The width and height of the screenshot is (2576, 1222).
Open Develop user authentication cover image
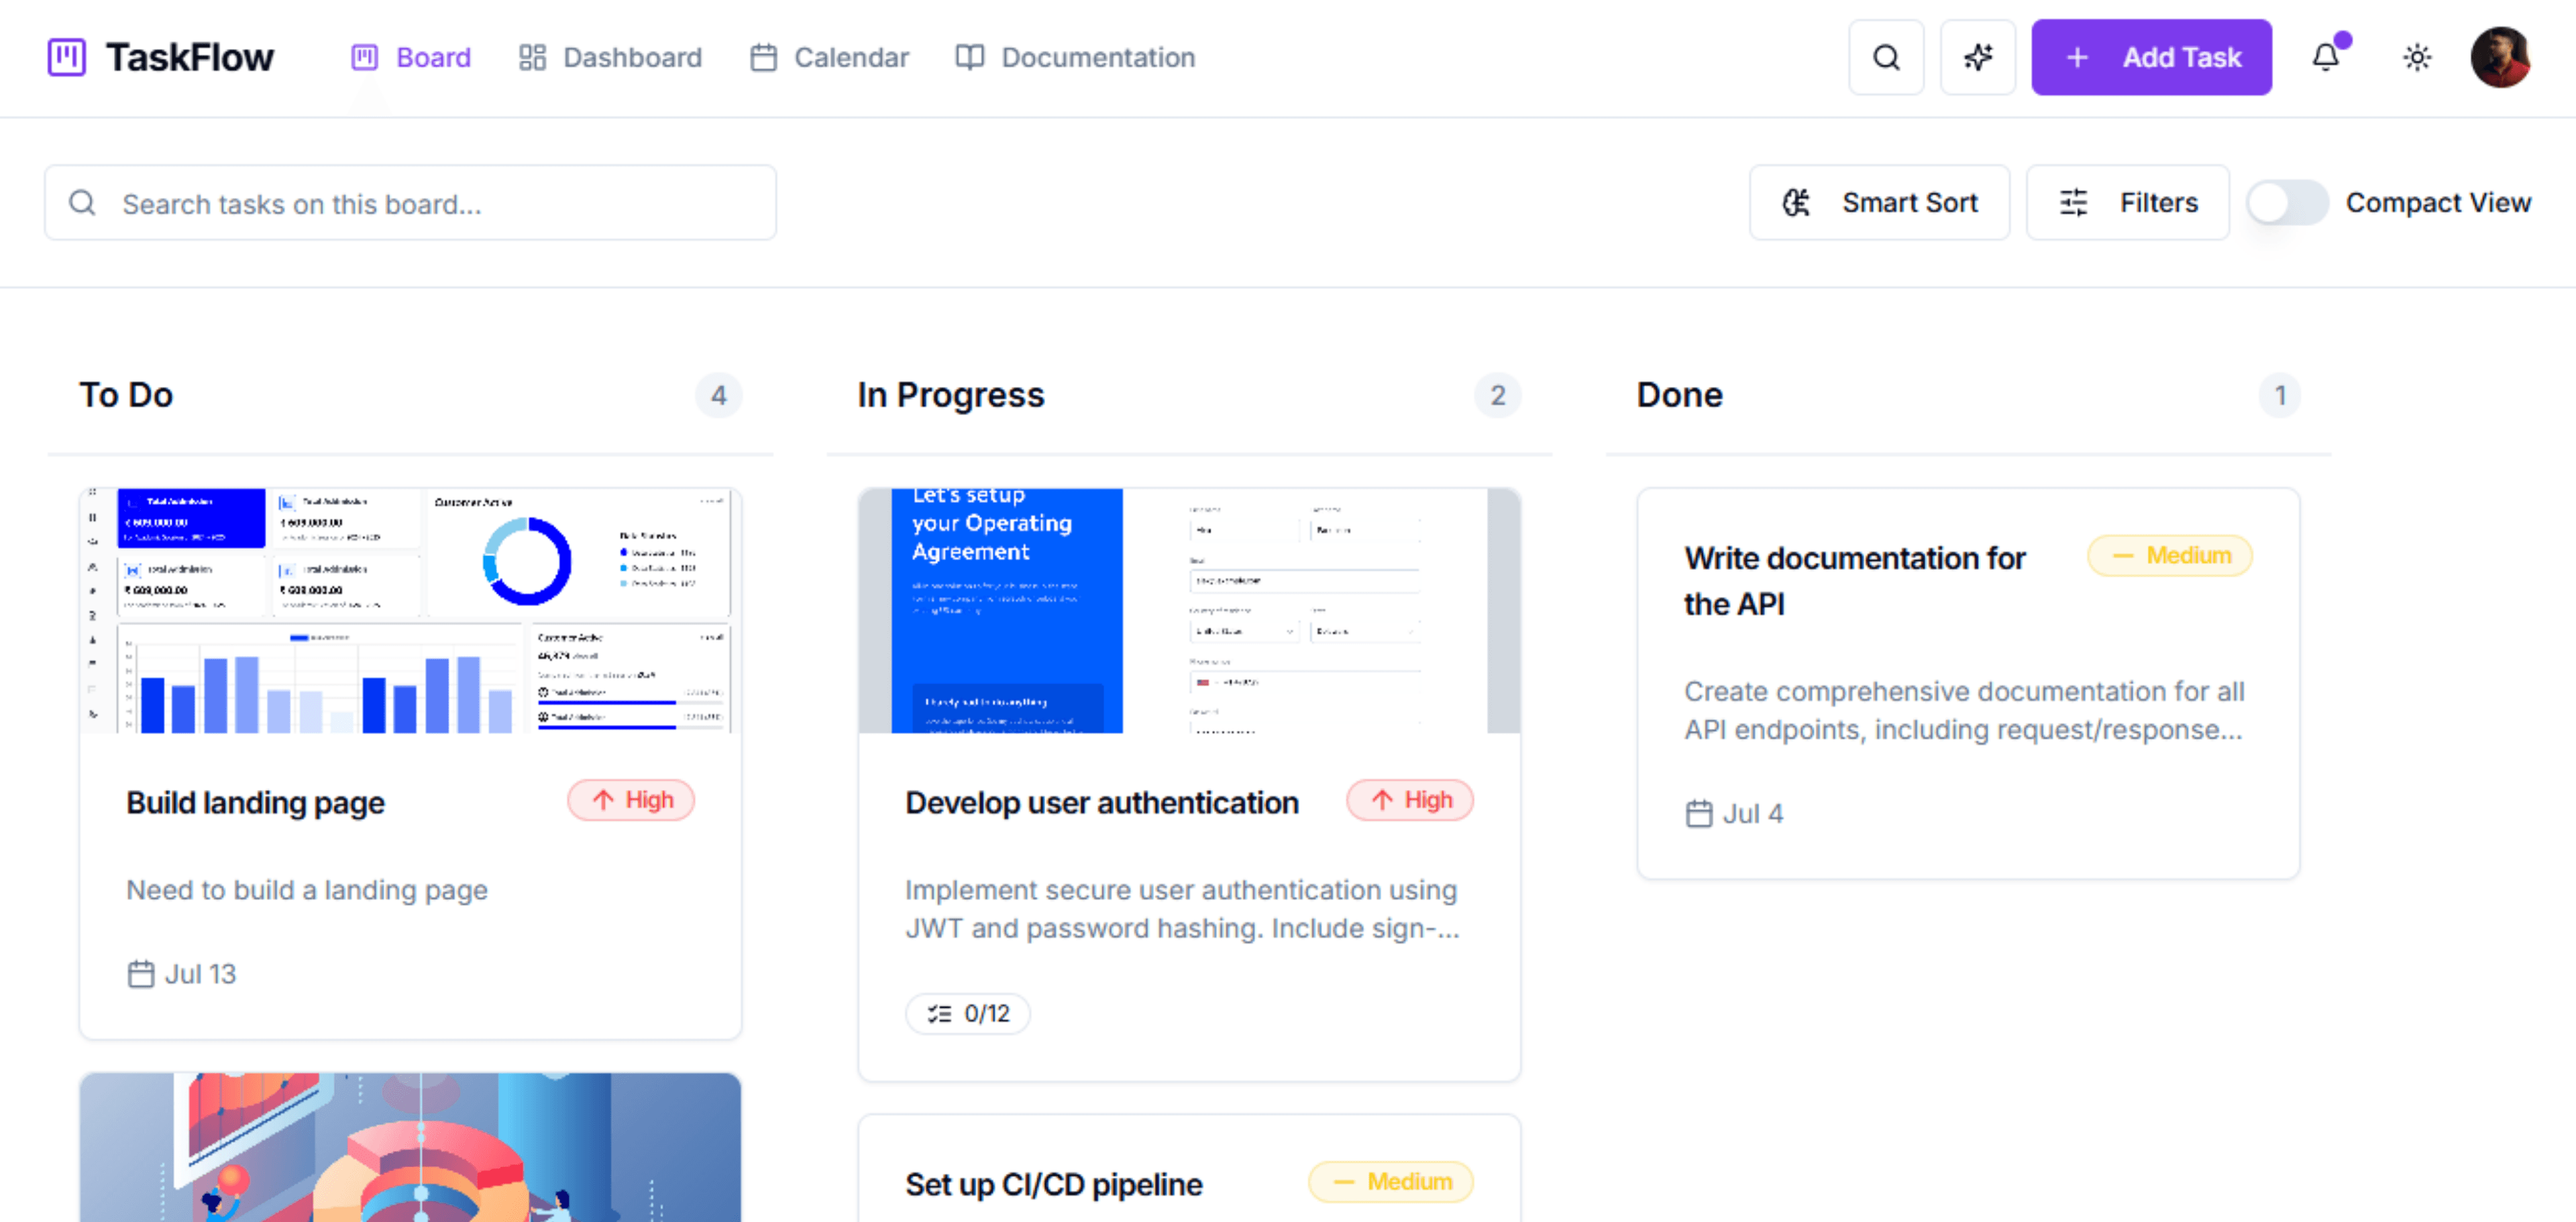click(1189, 611)
